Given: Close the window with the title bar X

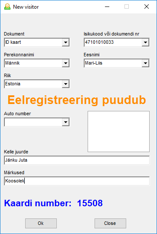Looking at the screenshot, I should point(147,6).
